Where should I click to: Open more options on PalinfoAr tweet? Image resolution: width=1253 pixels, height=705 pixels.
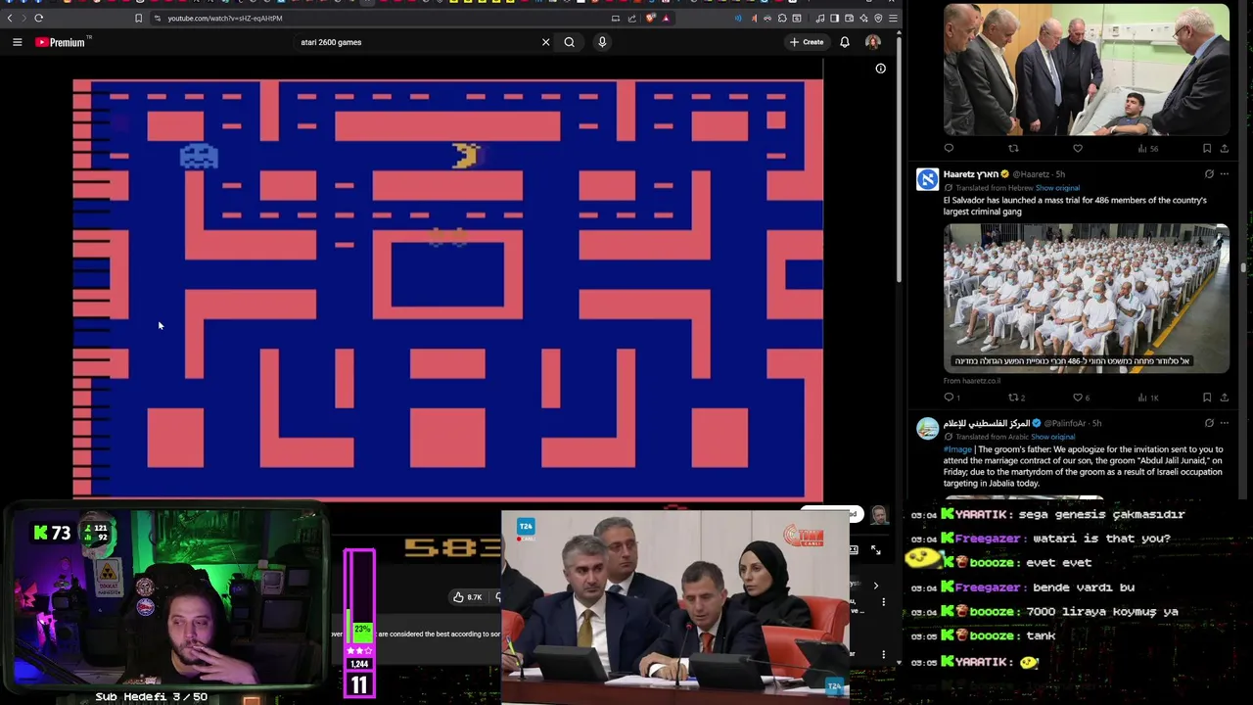(1224, 423)
